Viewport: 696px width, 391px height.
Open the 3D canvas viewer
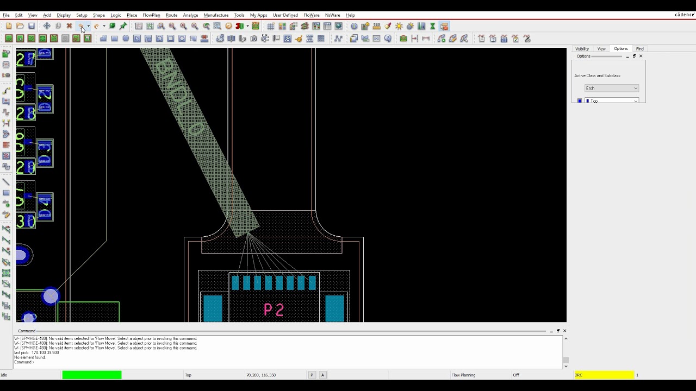click(x=239, y=26)
